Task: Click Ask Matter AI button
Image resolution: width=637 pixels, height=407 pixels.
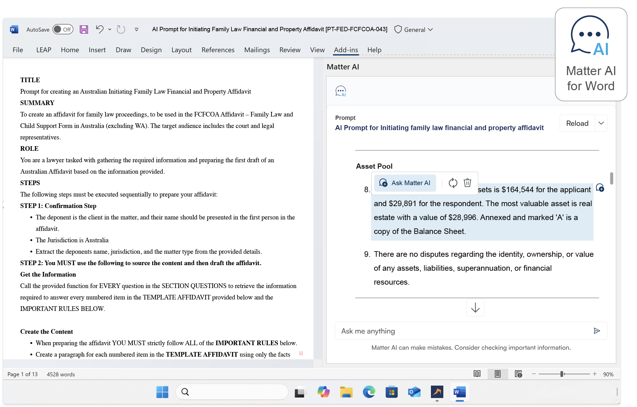Action: [405, 183]
